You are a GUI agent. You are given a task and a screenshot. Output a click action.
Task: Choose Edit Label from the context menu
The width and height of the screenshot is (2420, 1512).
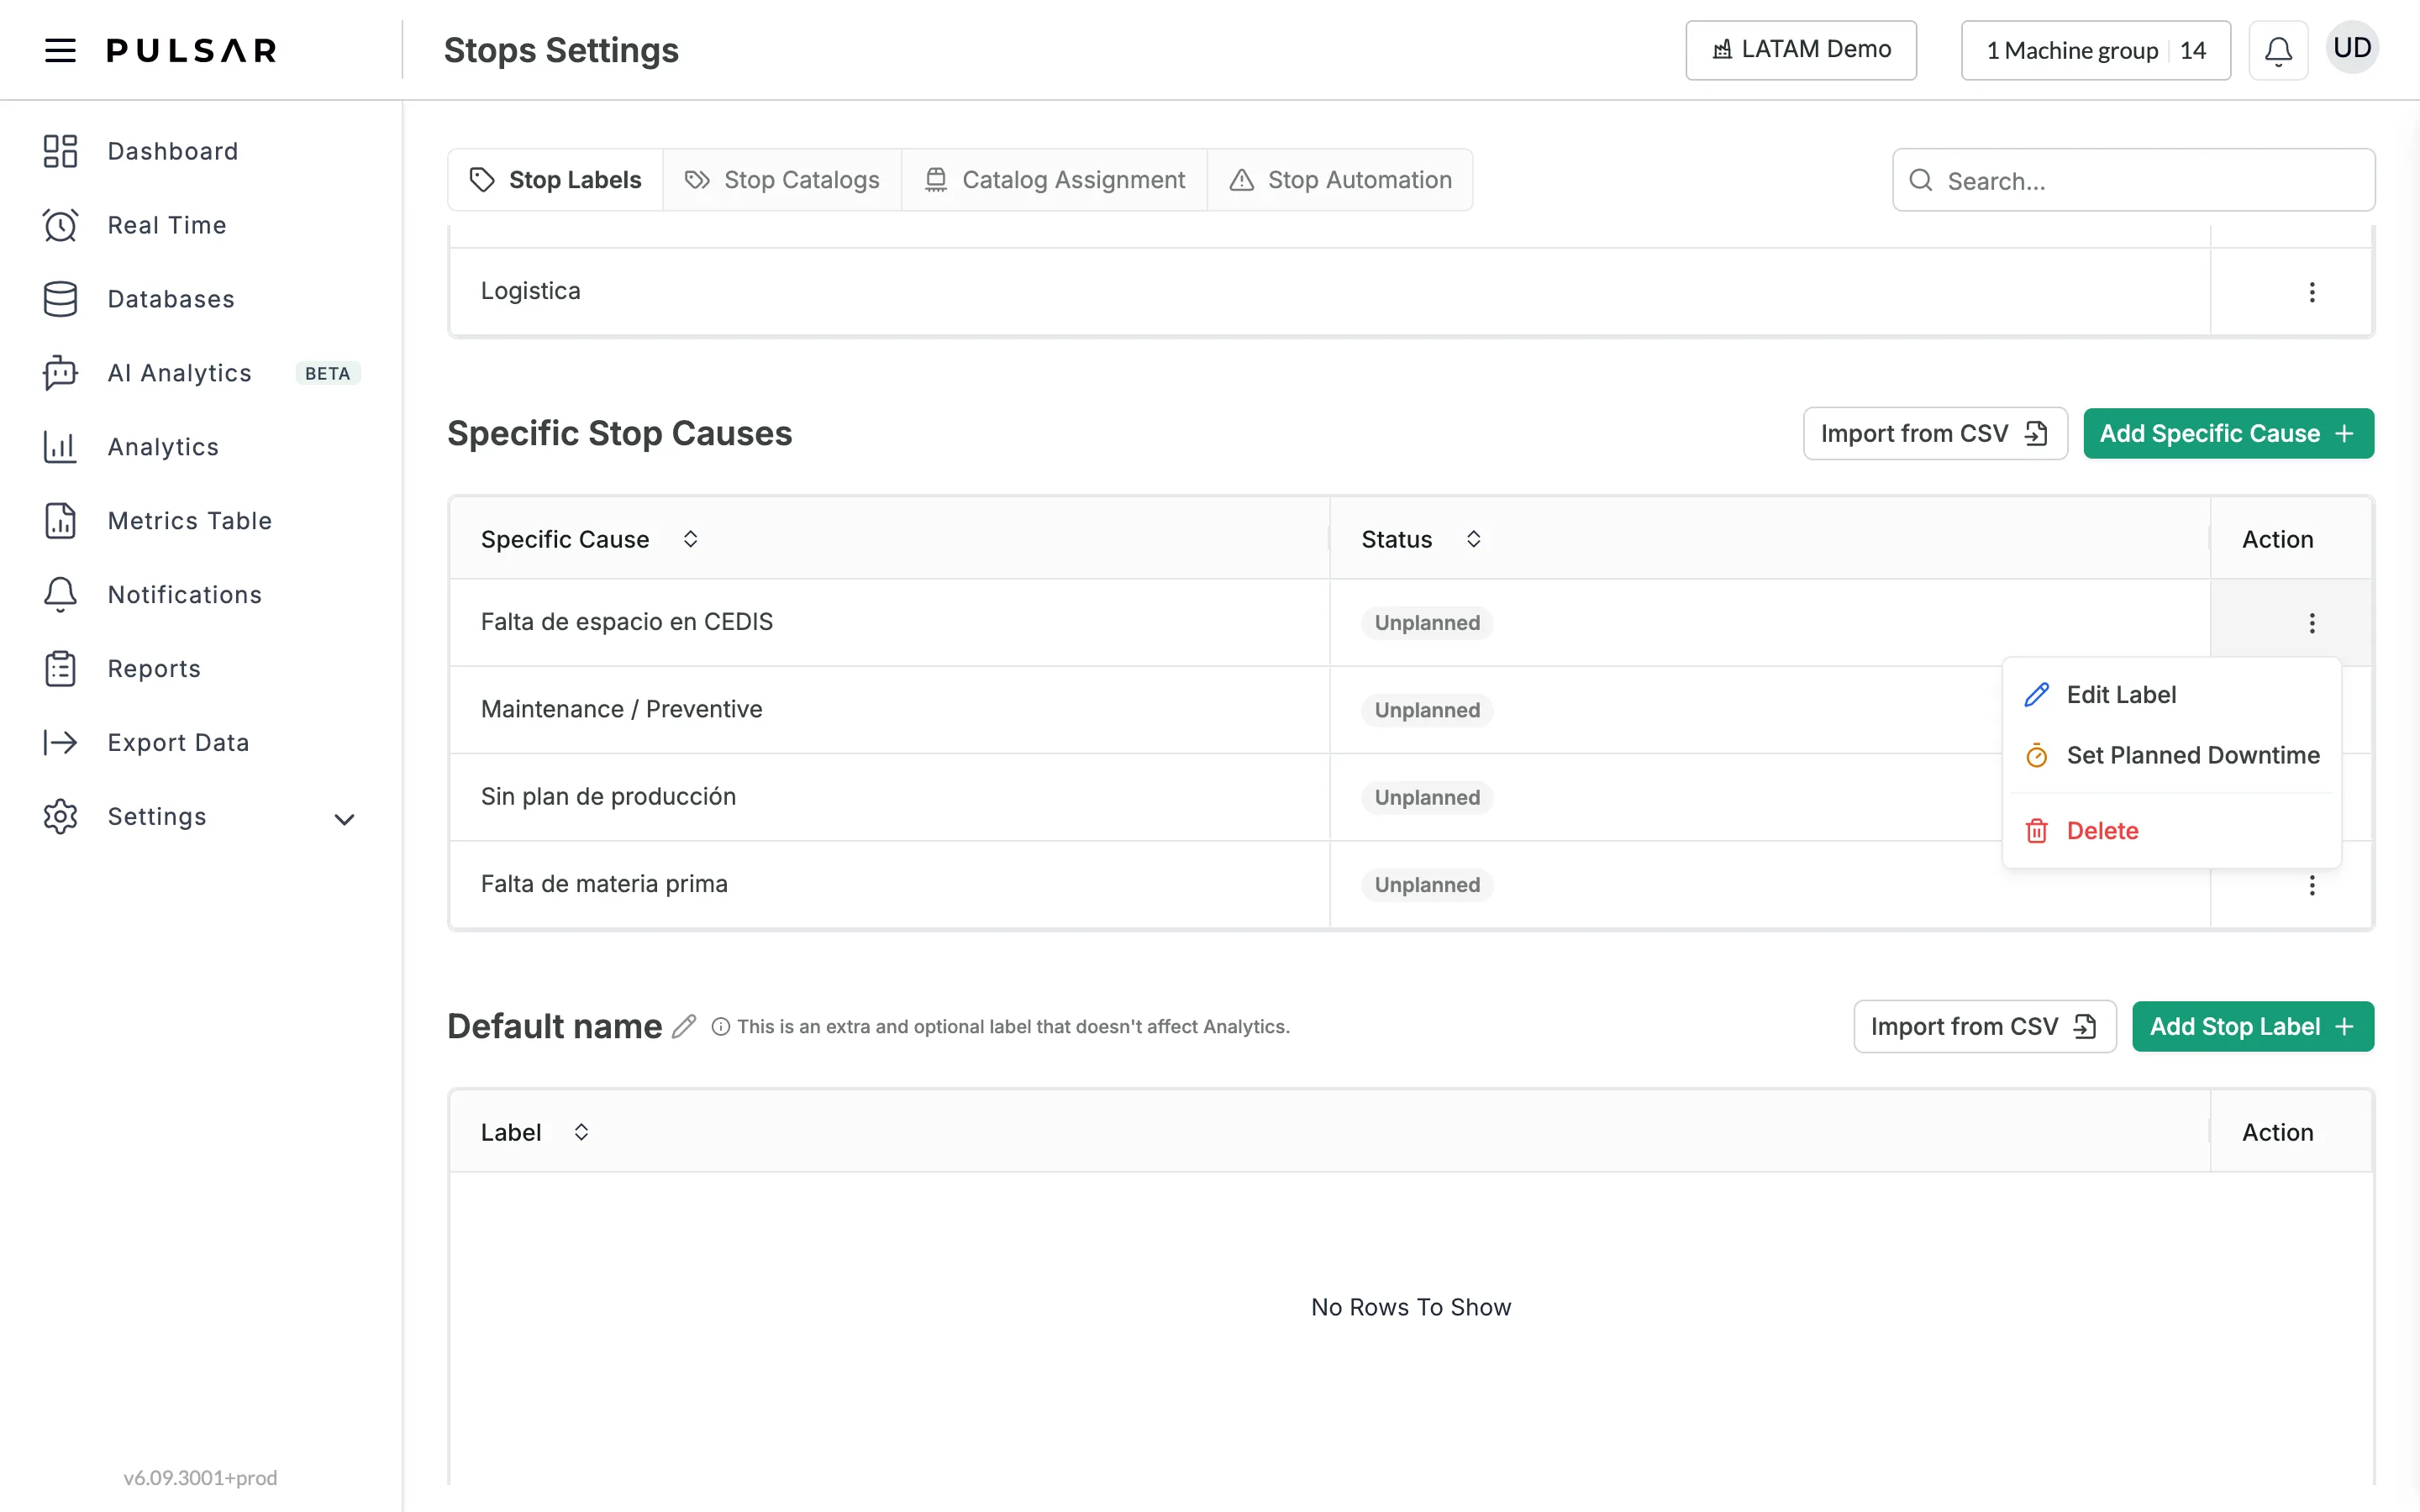coord(2172,695)
